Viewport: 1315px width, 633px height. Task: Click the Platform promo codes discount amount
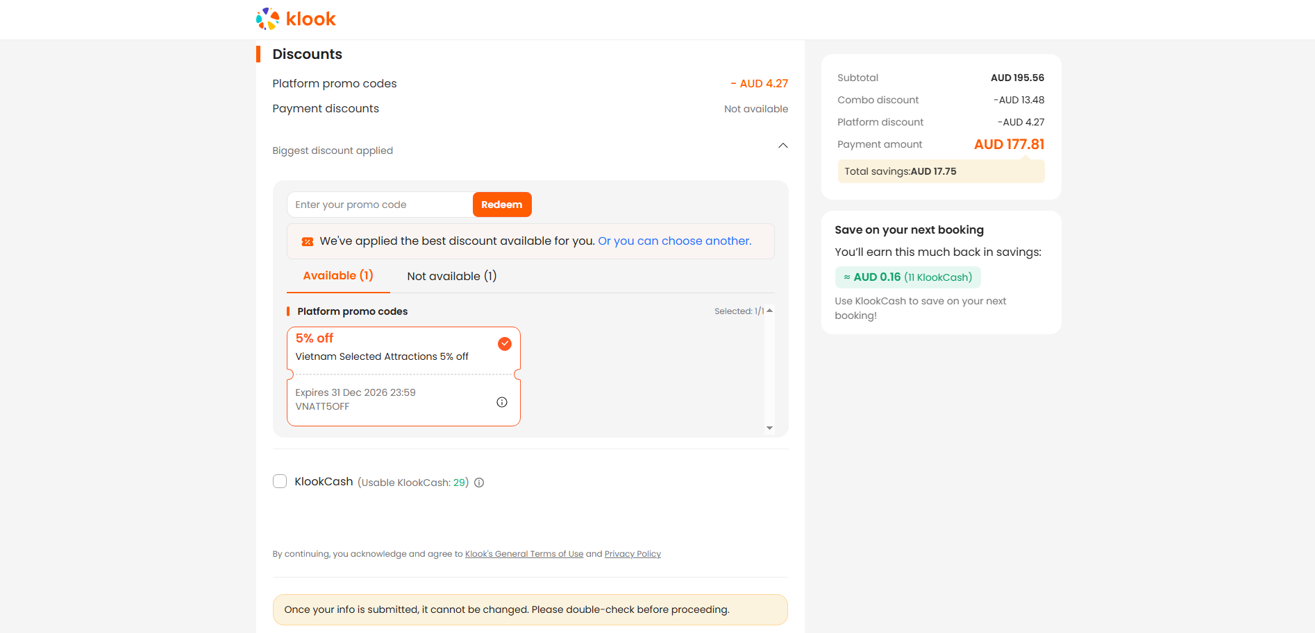pos(760,84)
